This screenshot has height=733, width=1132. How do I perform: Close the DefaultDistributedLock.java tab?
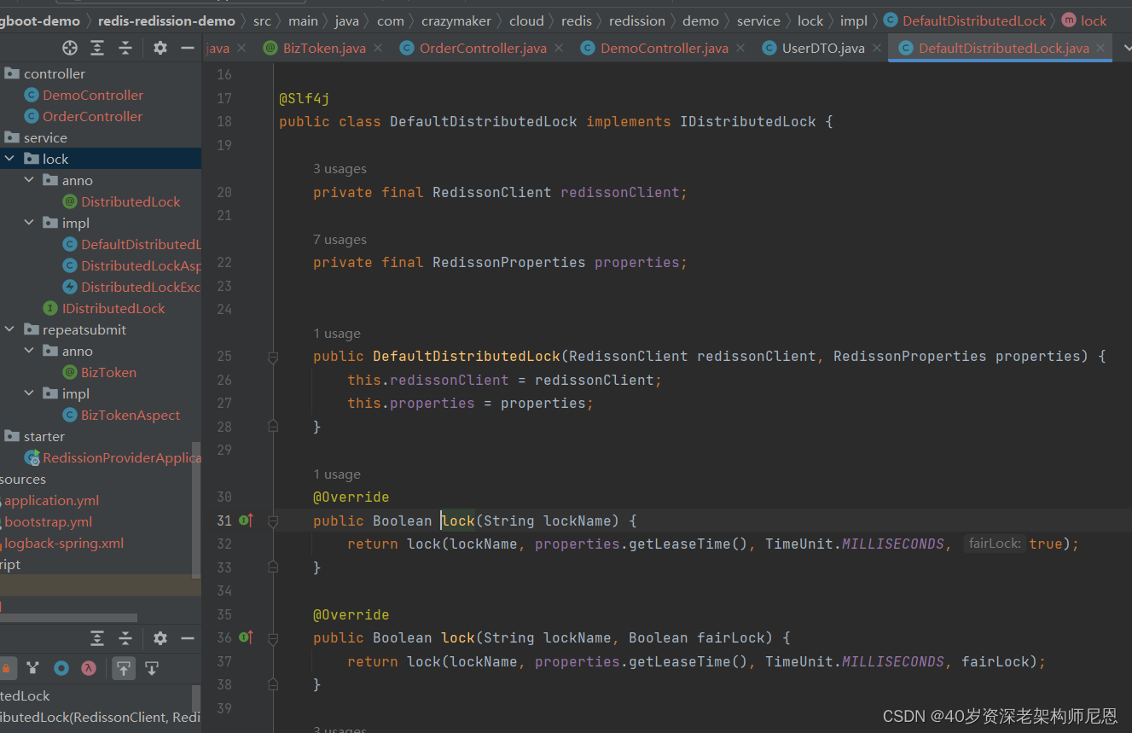[1101, 49]
